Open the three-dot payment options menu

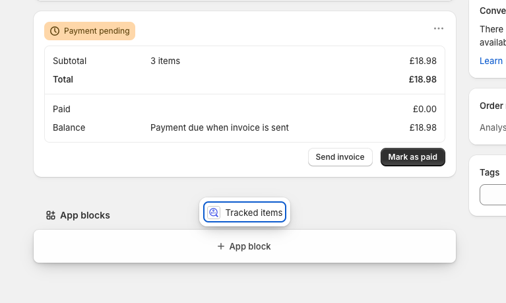(x=439, y=28)
